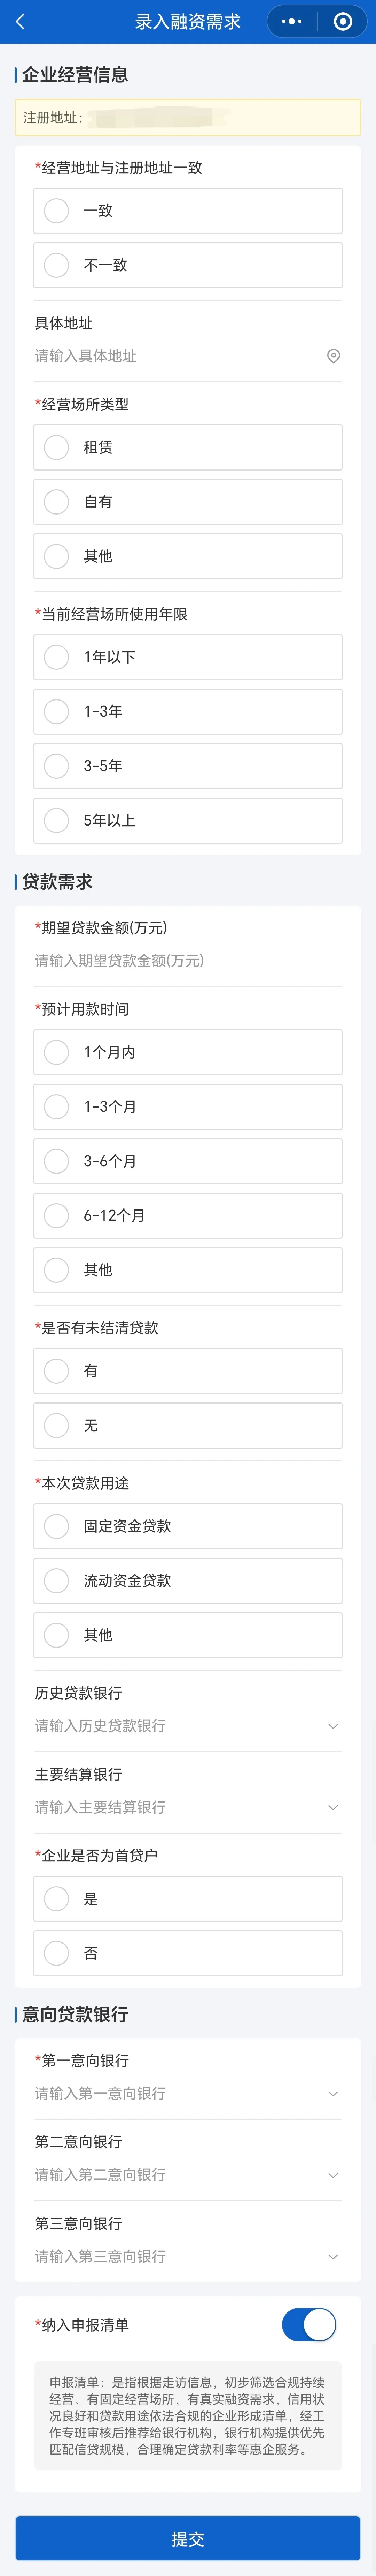Select 是 for first-time borrower
The height and width of the screenshot is (2576, 376).
coord(188,1898)
